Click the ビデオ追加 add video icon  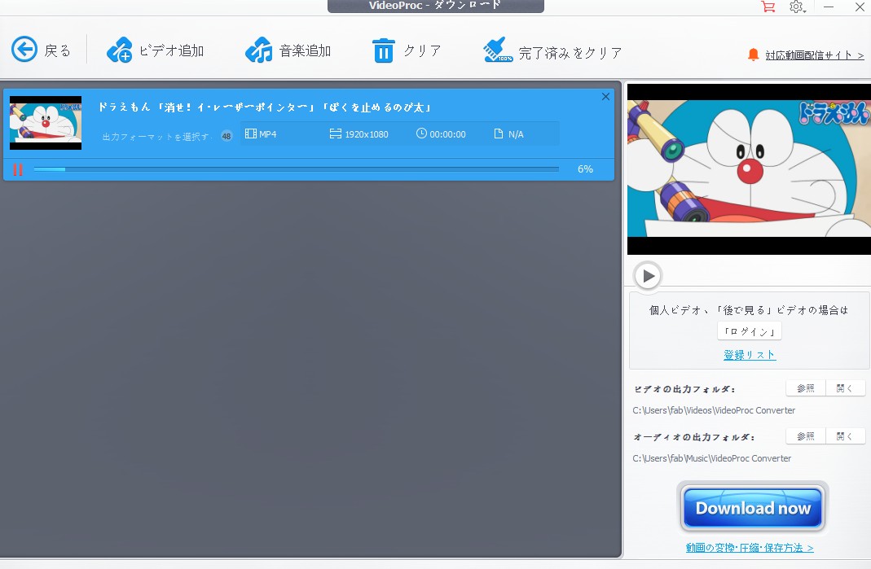tap(120, 50)
